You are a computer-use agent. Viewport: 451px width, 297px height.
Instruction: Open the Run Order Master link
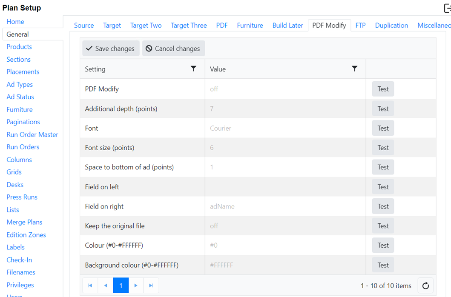coord(32,134)
